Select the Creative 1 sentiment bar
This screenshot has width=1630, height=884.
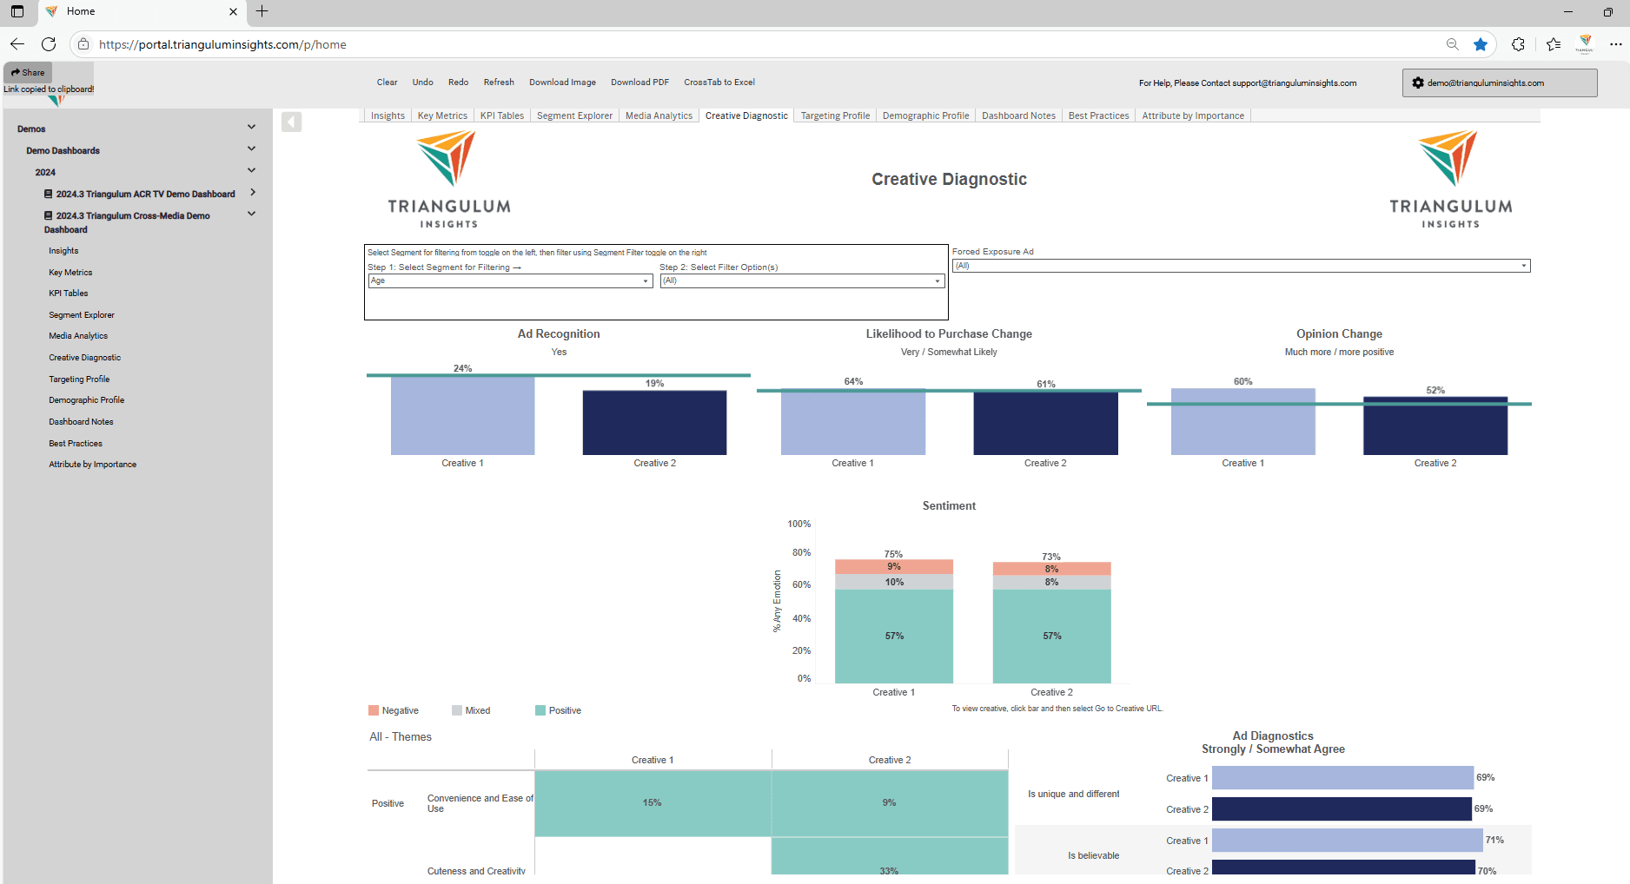893,634
